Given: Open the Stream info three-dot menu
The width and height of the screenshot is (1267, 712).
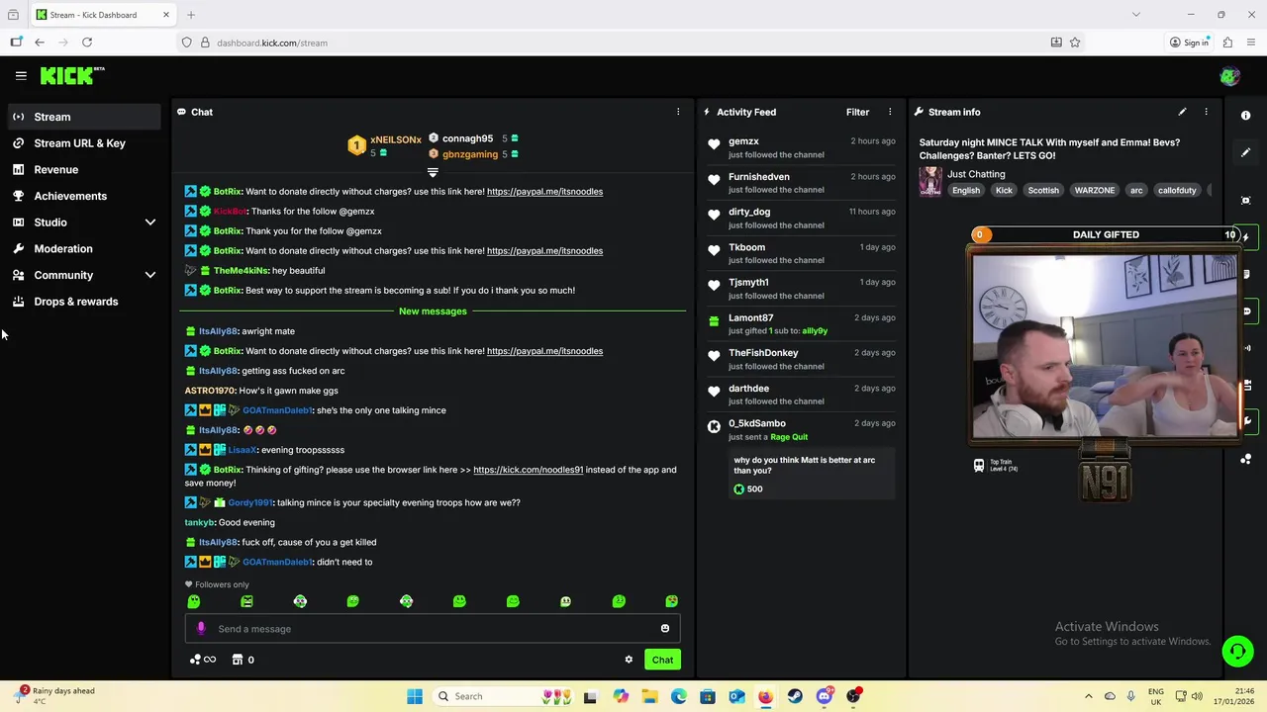Looking at the screenshot, I should tap(1206, 112).
